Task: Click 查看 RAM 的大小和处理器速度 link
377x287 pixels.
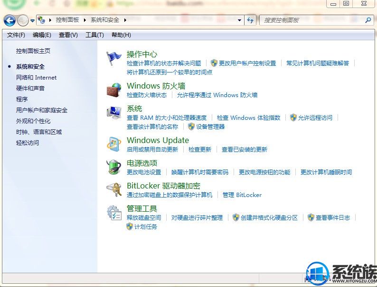Action: 167,118
